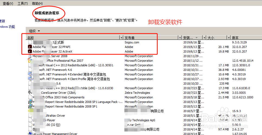Sort by the 大小 column header
This screenshot has height=135, width=262.
point(217,38)
